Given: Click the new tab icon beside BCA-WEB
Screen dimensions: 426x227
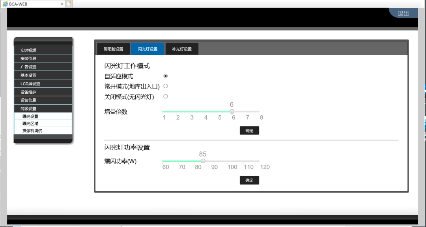Looking at the screenshot, I should click(x=69, y=4).
